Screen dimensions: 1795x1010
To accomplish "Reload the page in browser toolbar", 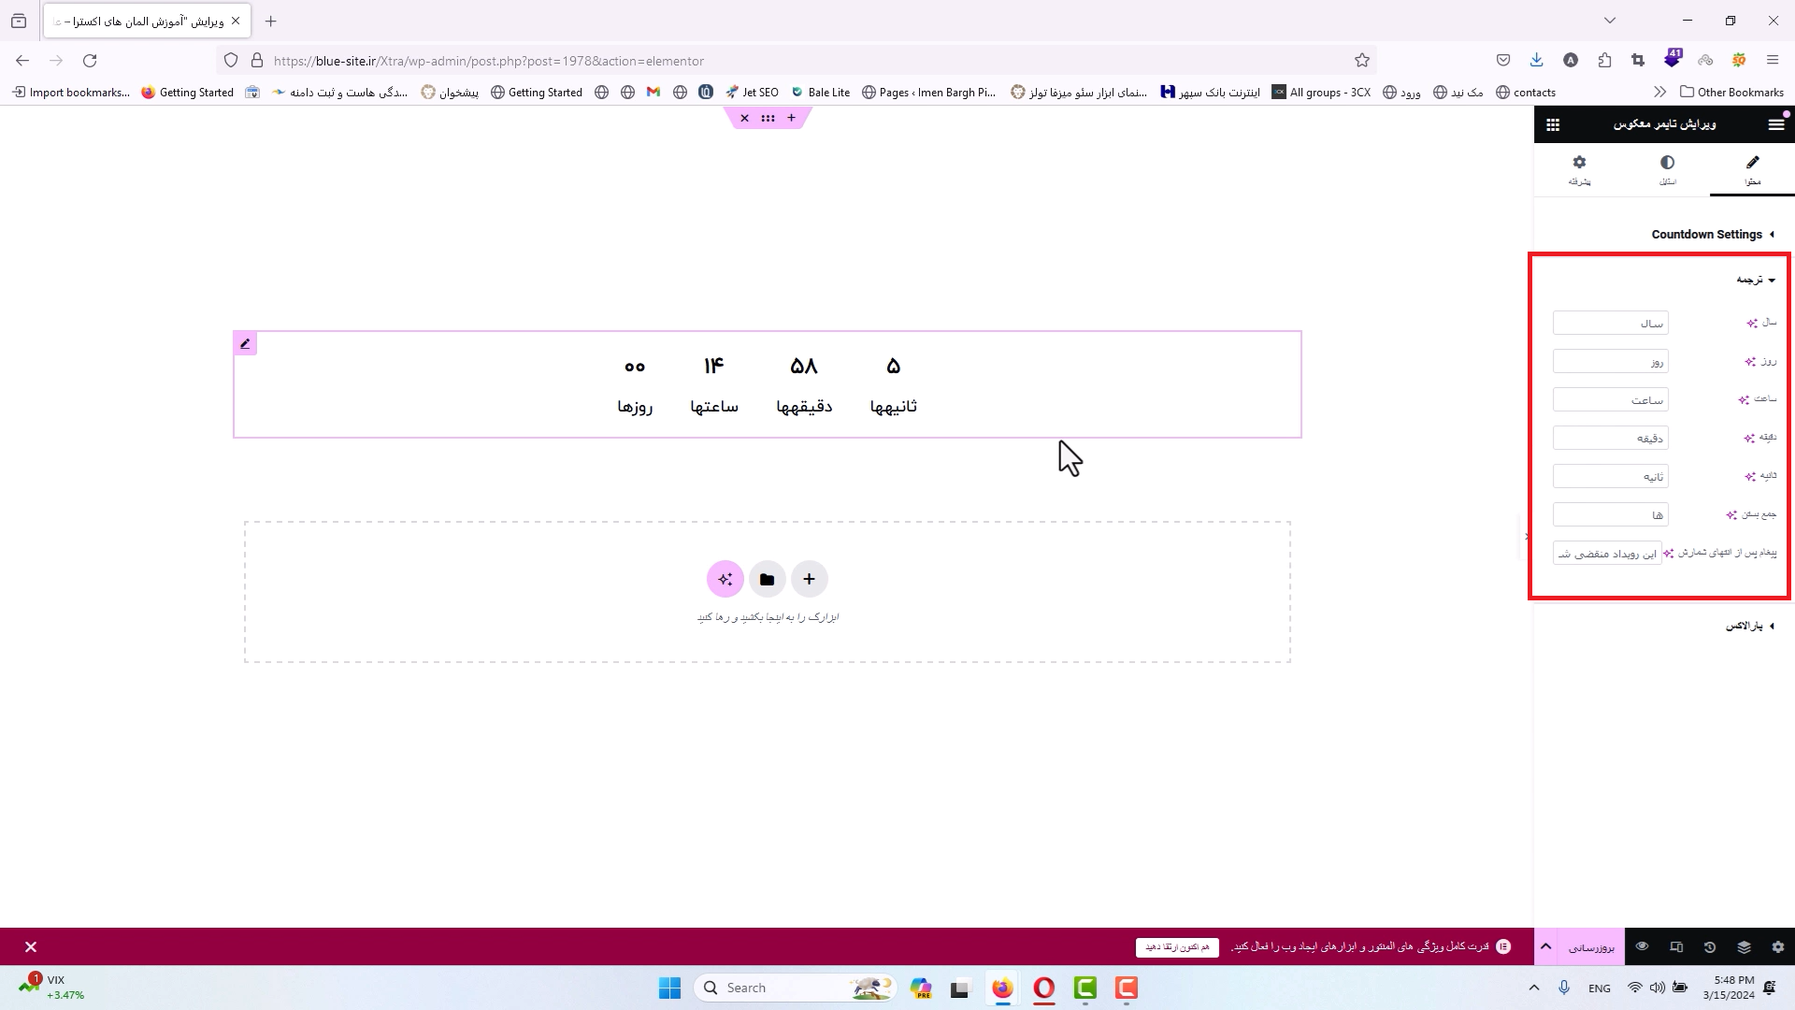I will click(90, 61).
